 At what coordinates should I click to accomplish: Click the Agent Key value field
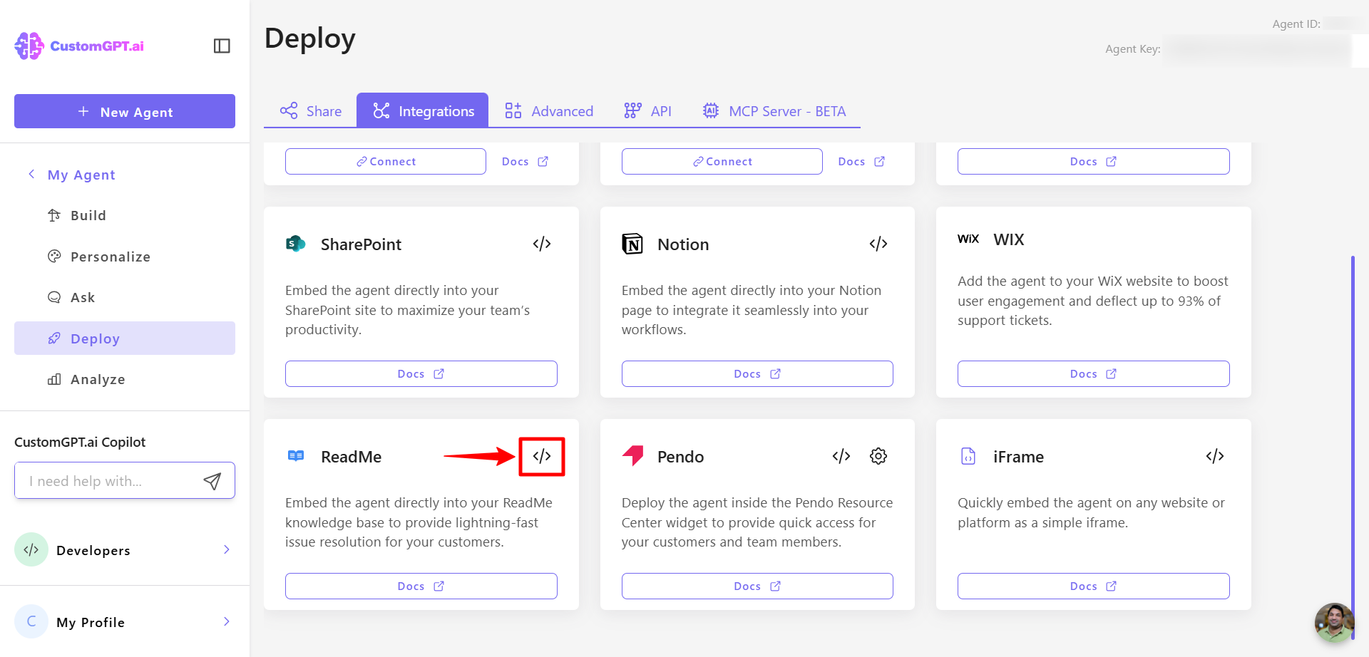pos(1256,49)
